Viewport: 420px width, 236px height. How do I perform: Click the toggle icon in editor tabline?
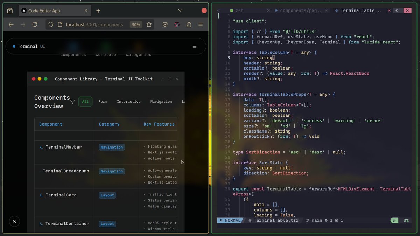(x=397, y=11)
